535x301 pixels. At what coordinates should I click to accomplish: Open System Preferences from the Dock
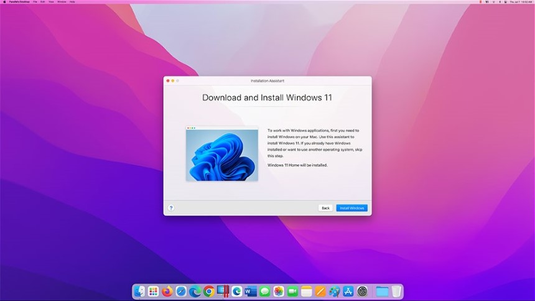tap(362, 292)
